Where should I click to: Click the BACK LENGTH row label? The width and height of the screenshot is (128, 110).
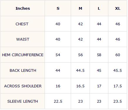[23, 71]
